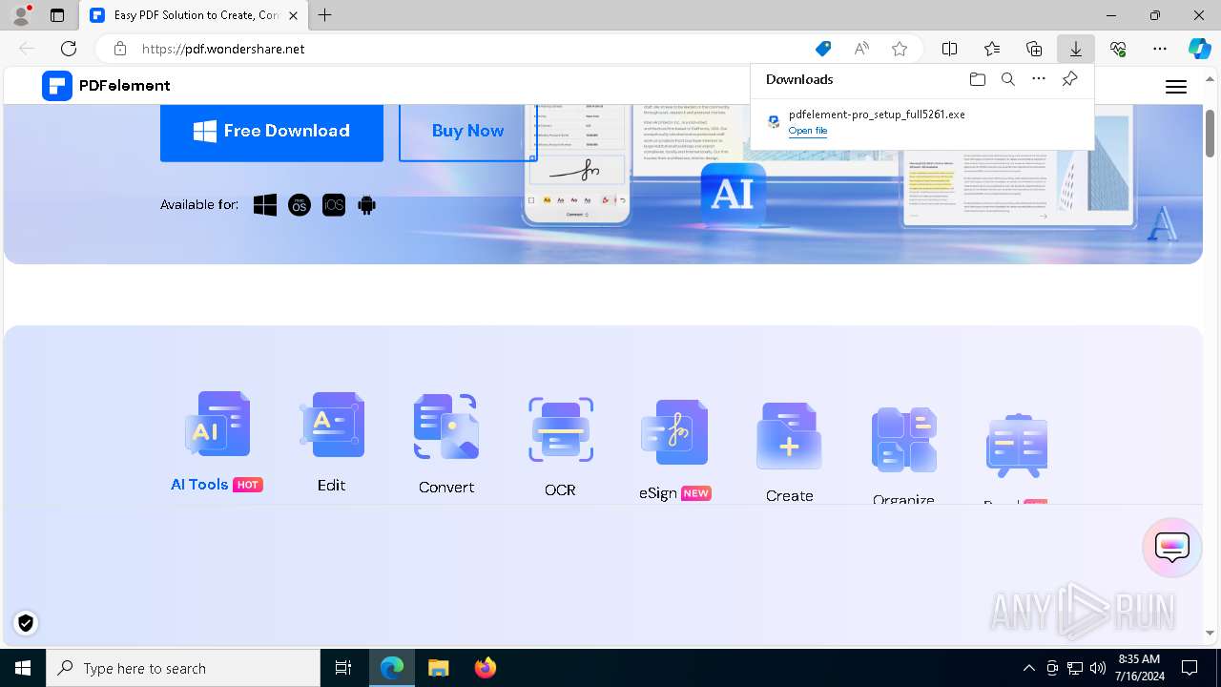Viewport: 1221px width, 687px height.
Task: Click the Type here to search box
Action: coord(183,668)
